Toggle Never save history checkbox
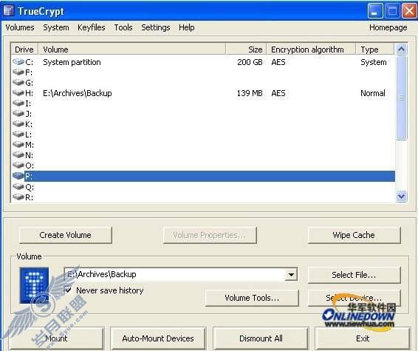Image resolution: width=418 pixels, height=351 pixels. [68, 290]
